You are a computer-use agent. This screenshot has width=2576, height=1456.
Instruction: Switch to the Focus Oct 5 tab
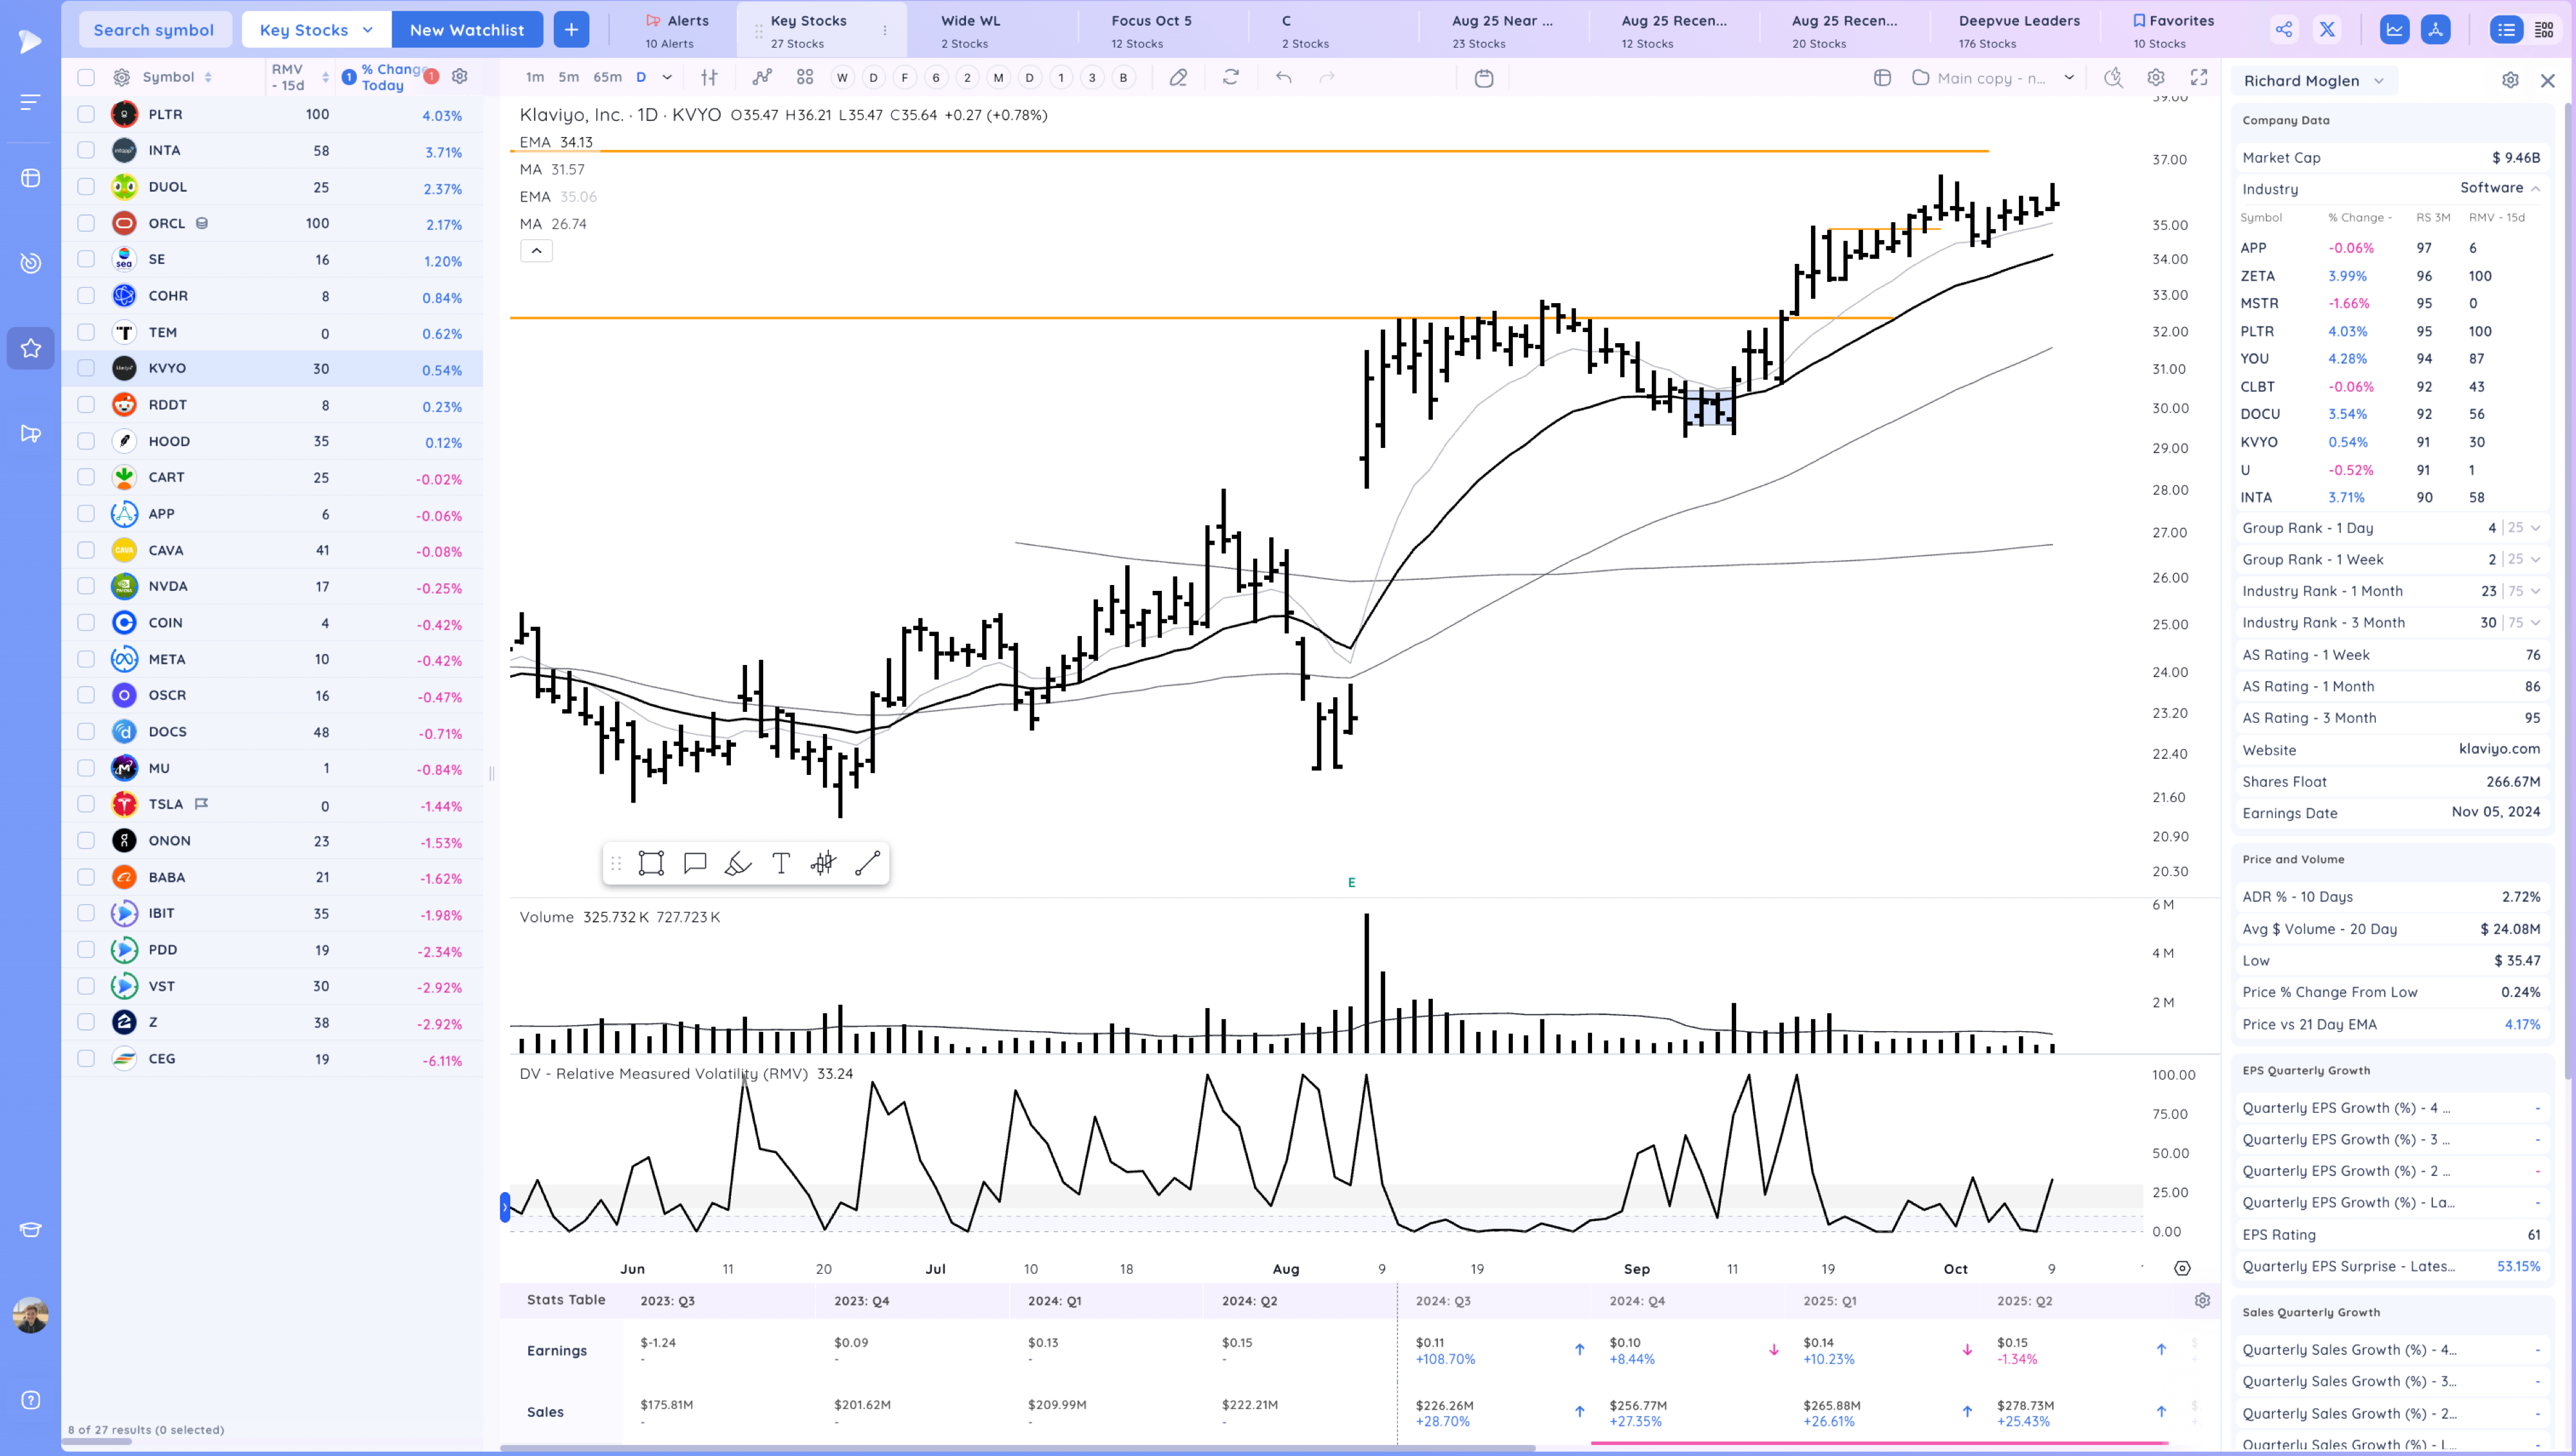click(1150, 29)
